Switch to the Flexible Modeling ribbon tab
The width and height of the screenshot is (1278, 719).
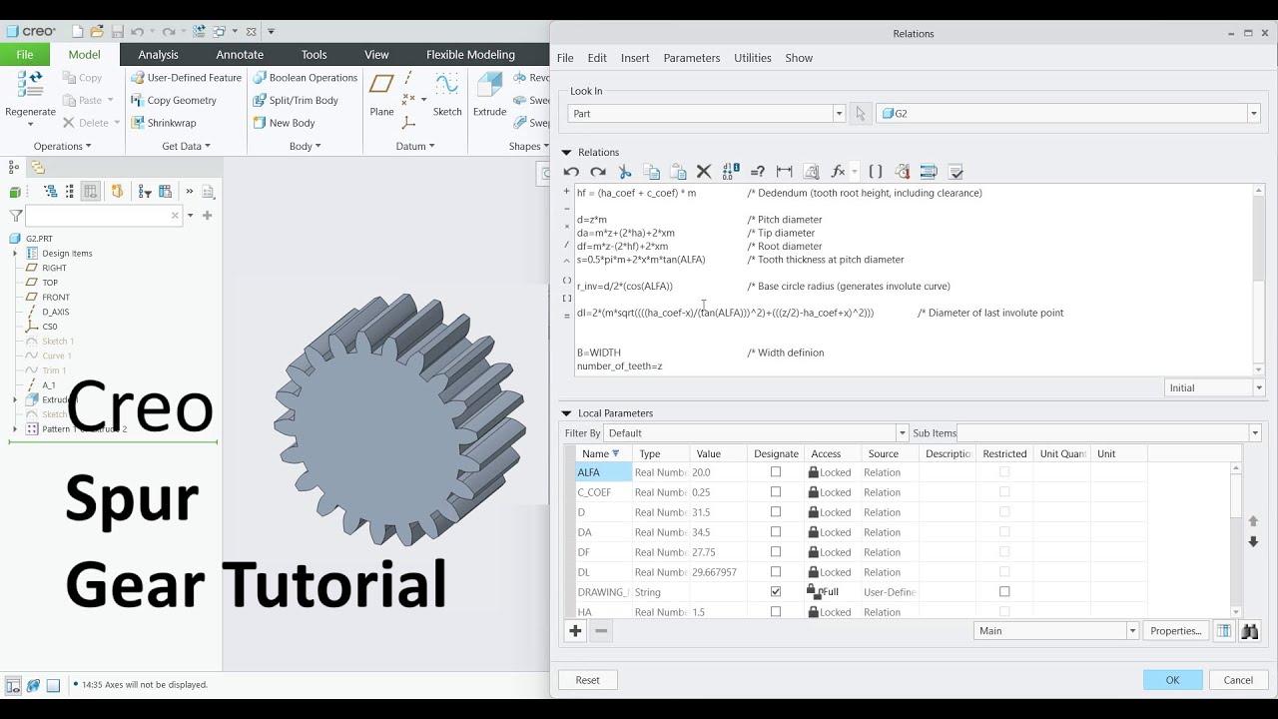click(x=470, y=55)
